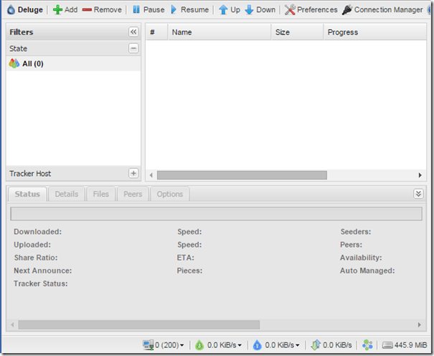This screenshot has width=434, height=356.
Task: Click the Tracker Host header label
Action: (30, 174)
